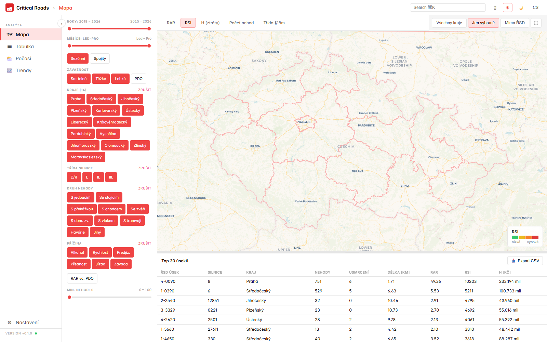Expand the map to fullscreen

(x=536, y=23)
